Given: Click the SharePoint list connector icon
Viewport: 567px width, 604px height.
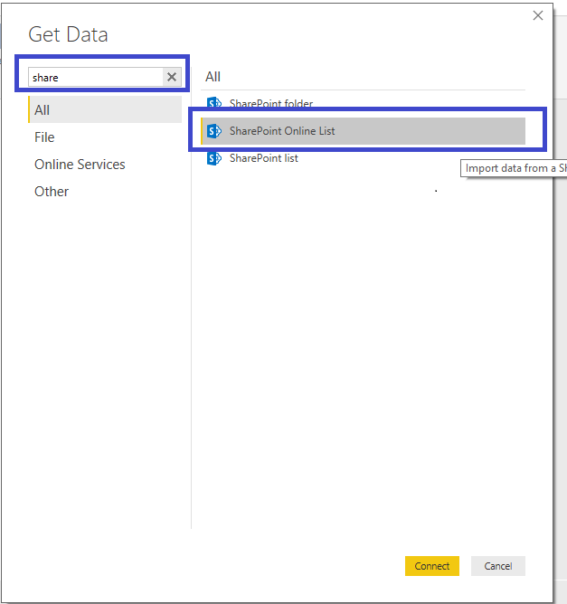Looking at the screenshot, I should (x=214, y=158).
